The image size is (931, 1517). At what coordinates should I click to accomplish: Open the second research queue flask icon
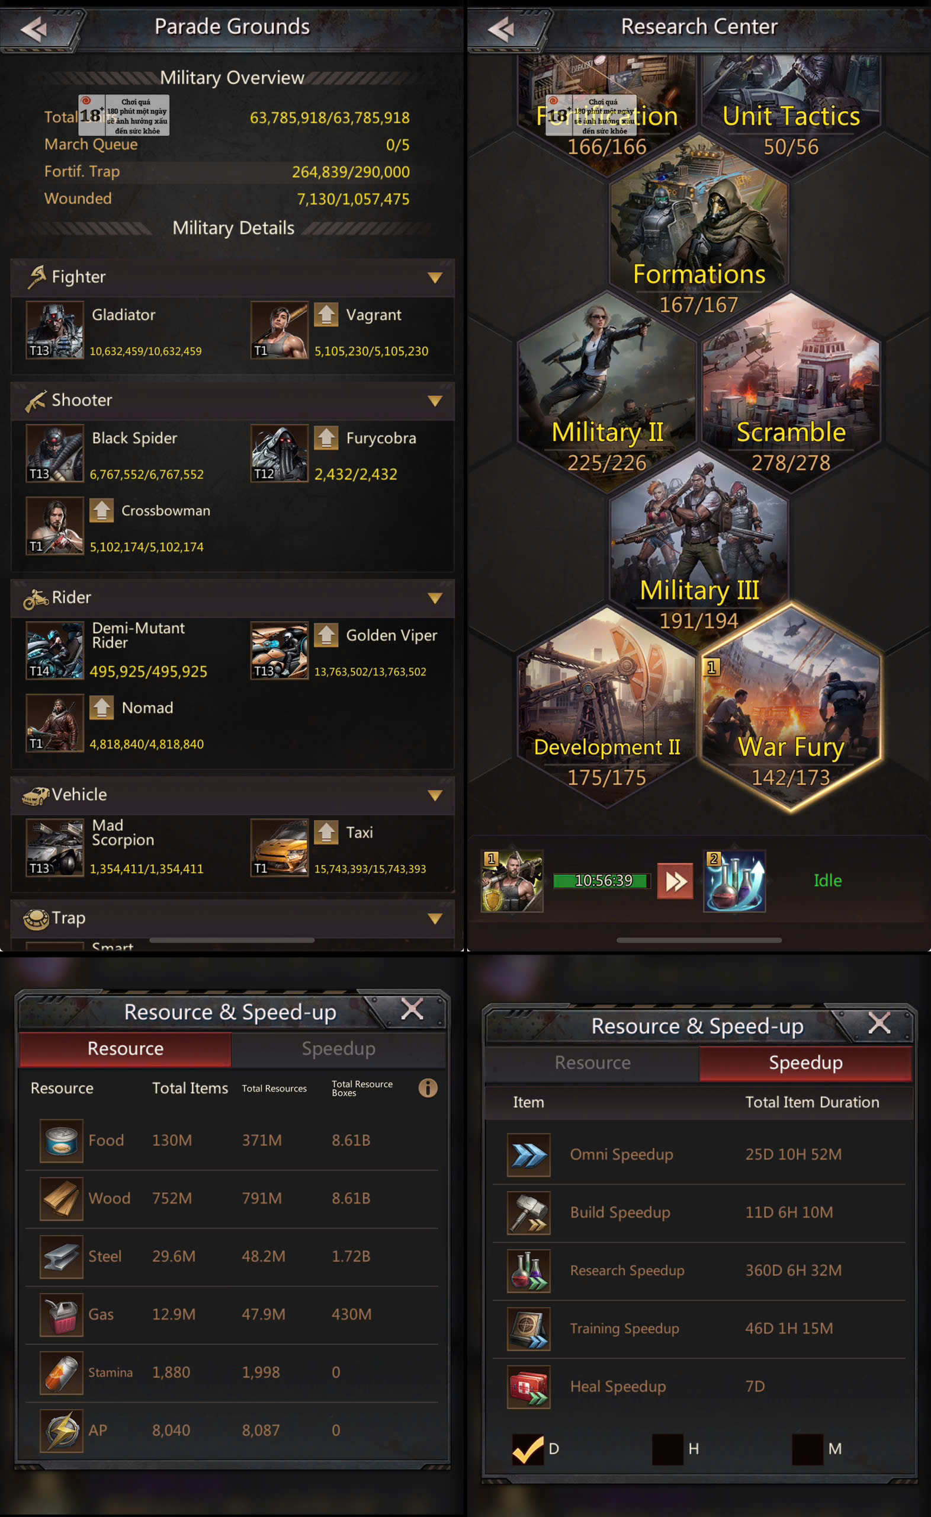734,881
